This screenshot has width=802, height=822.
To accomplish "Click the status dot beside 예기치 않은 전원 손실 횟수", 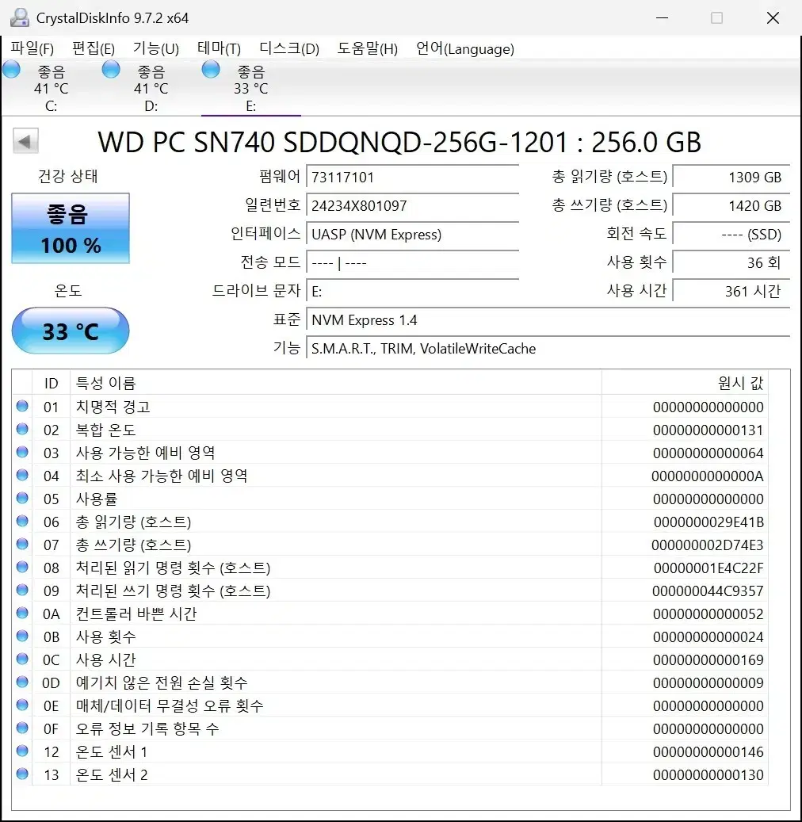I will pyautogui.click(x=23, y=682).
